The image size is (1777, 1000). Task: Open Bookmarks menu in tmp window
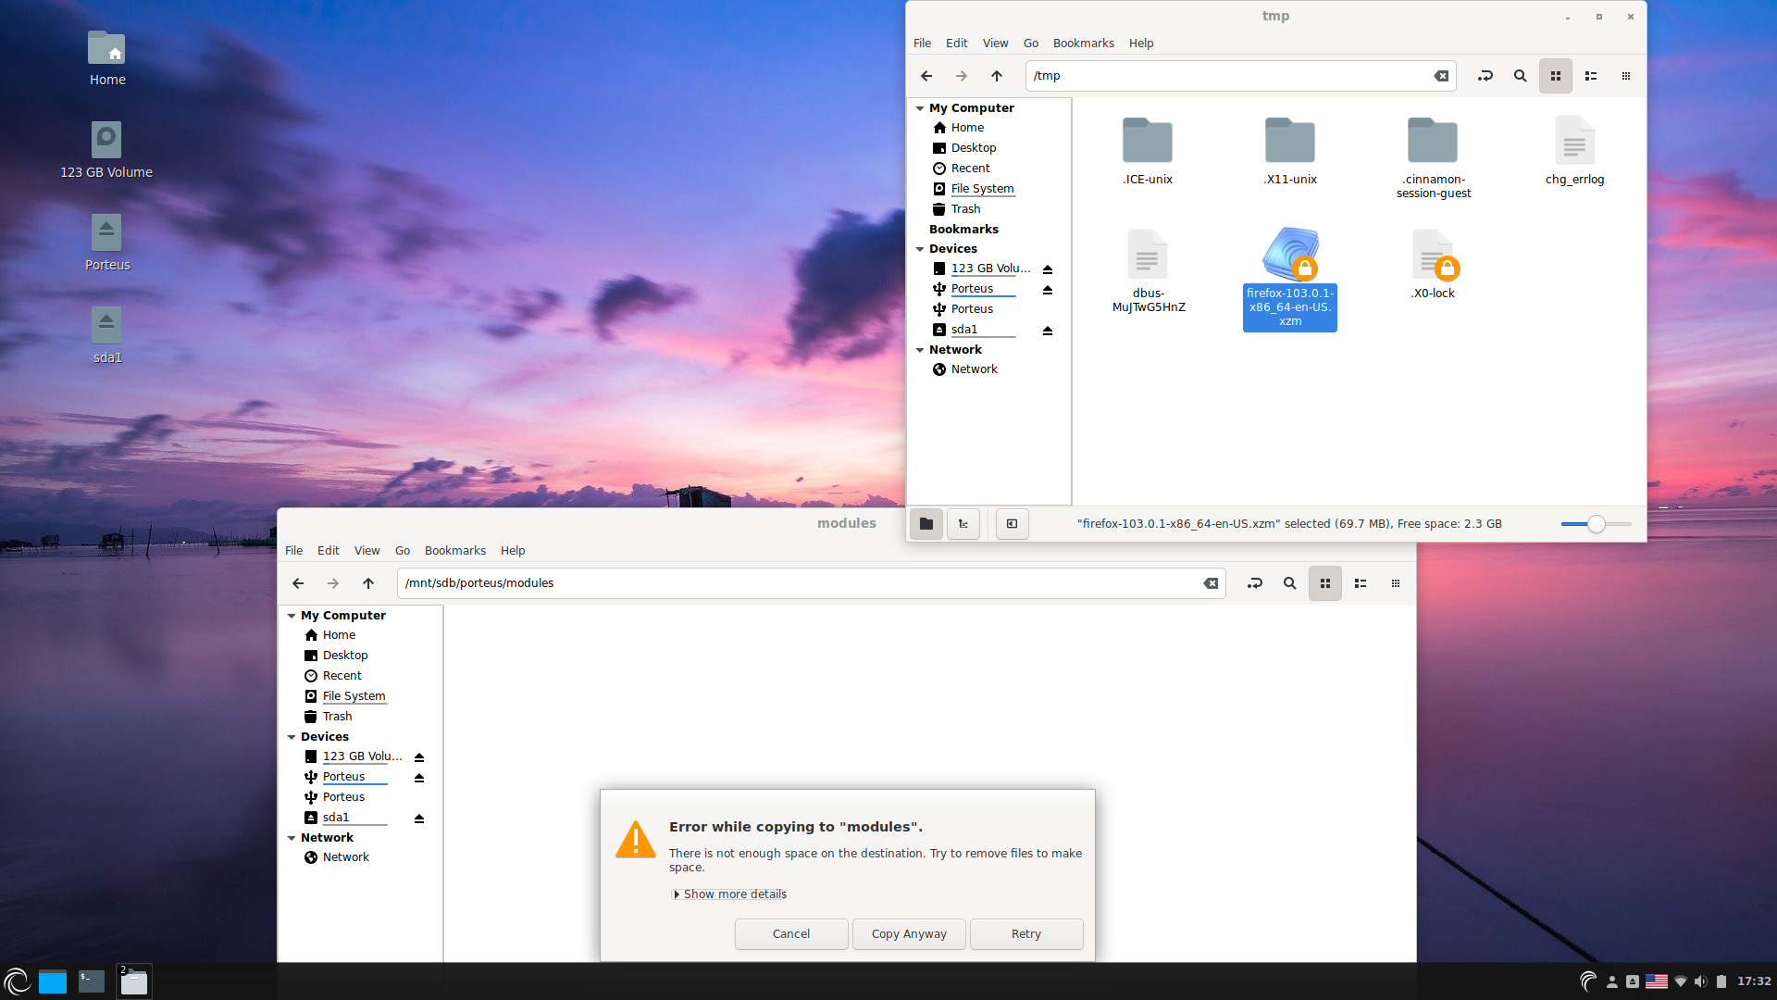coord(1083,44)
